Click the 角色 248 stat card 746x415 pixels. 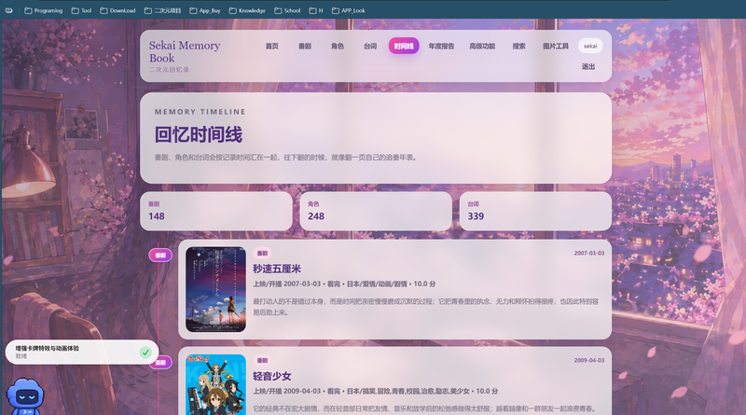pos(376,212)
